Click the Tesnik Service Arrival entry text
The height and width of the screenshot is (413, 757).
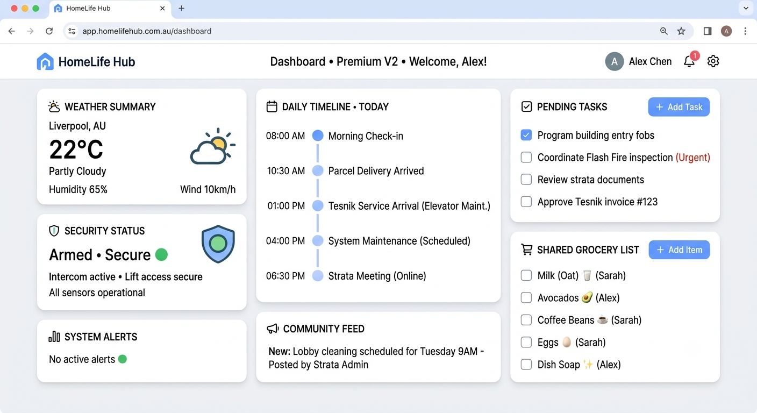point(409,206)
